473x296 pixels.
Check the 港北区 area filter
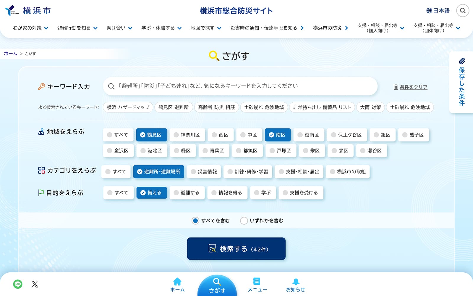tap(152, 151)
